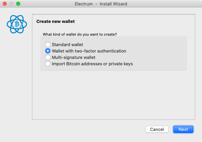The image size is (202, 142).
Task: Click the "Create new wallet" heading
Action: click(56, 22)
